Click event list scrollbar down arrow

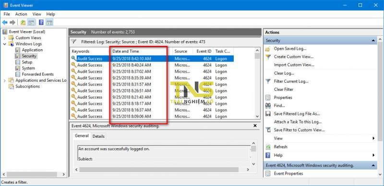click(x=257, y=117)
